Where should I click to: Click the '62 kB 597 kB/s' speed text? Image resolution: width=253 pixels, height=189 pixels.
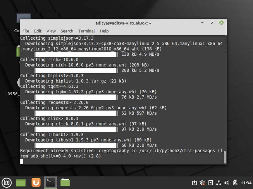(x=139, y=113)
